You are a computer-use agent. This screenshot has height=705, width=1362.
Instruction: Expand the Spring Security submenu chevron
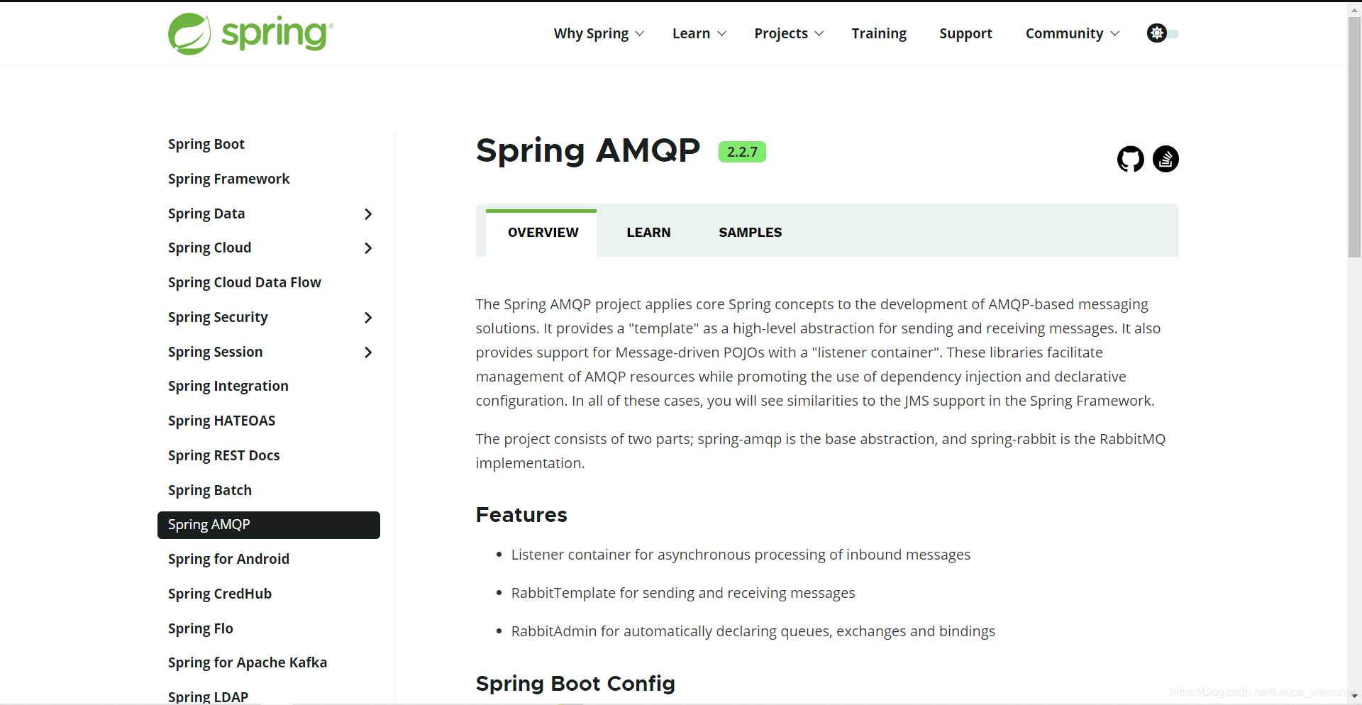pyautogui.click(x=367, y=318)
